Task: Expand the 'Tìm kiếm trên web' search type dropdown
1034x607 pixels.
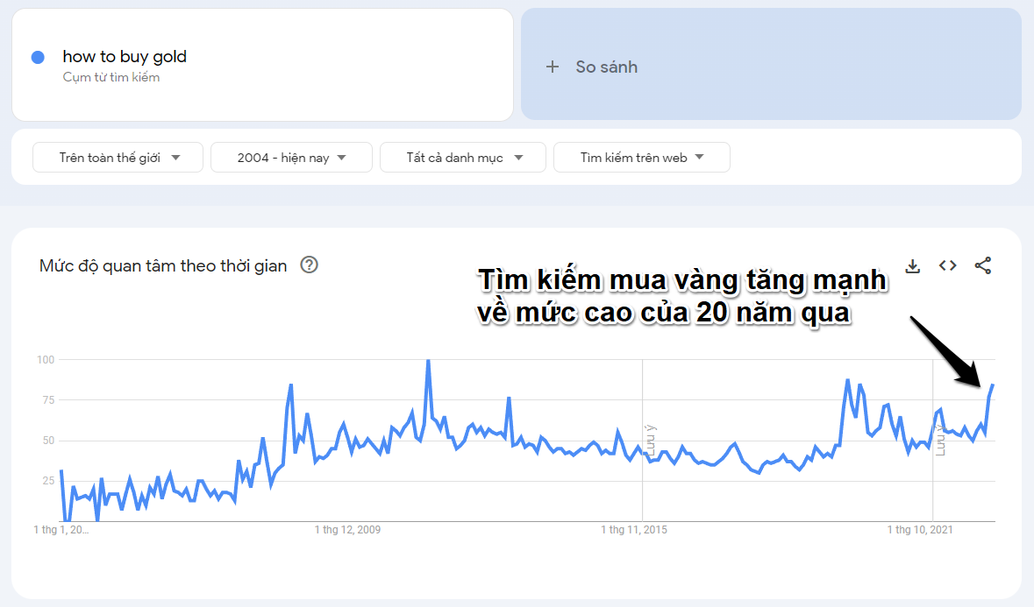Action: 642,158
